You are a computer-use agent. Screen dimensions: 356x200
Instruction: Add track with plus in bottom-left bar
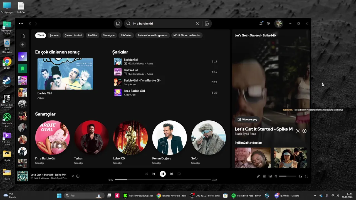pyautogui.click(x=78, y=176)
